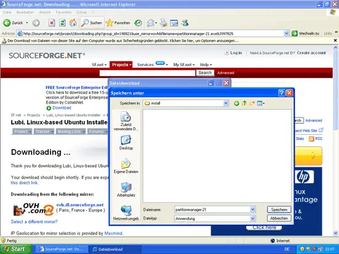Open the Speichern in folder dropdown
Image resolution: width=339 pixels, height=254 pixels.
click(226, 103)
